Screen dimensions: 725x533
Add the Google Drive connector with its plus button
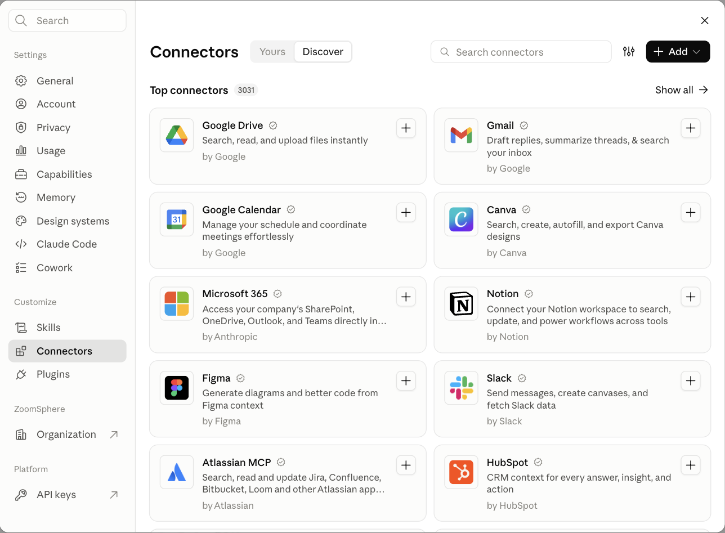[406, 128]
